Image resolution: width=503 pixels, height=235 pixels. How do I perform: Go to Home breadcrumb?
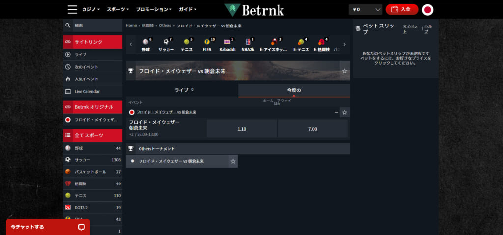(131, 26)
